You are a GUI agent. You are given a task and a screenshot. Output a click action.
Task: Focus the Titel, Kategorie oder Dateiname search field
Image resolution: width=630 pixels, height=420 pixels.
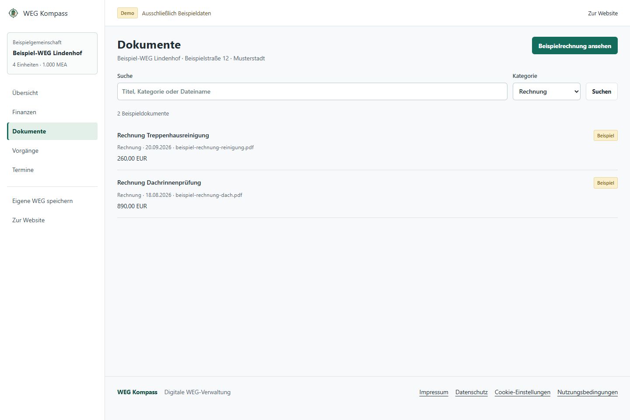(312, 91)
